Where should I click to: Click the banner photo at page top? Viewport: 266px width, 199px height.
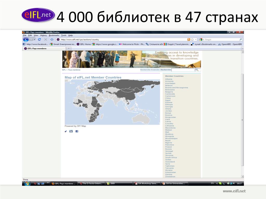(x=131, y=59)
